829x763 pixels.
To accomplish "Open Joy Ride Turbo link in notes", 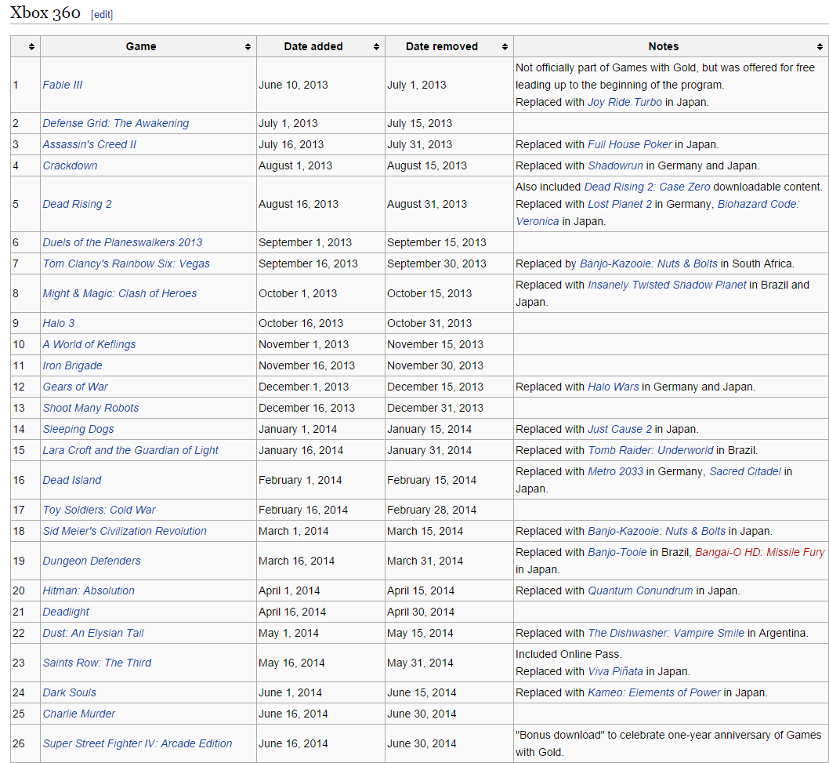I will pos(625,102).
